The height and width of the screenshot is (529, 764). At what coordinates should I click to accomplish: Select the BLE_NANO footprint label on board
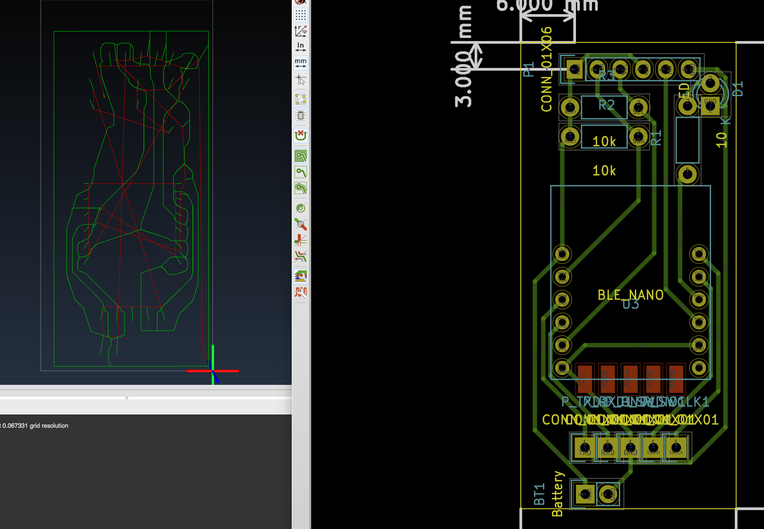point(630,295)
